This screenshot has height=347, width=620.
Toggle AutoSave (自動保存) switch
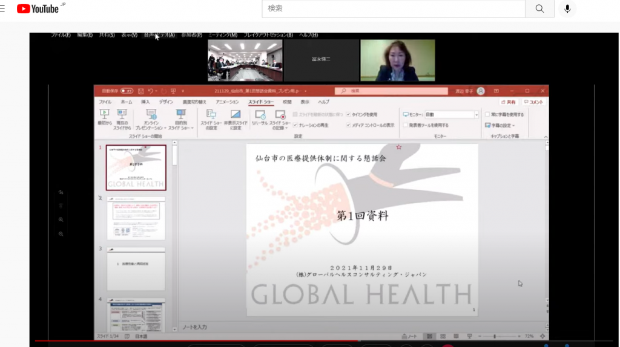pos(127,91)
